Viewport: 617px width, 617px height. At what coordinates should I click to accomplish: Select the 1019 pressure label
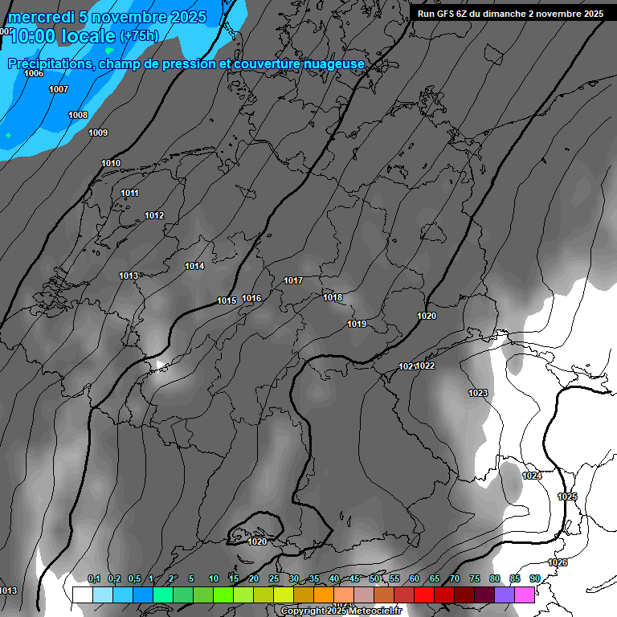357,324
